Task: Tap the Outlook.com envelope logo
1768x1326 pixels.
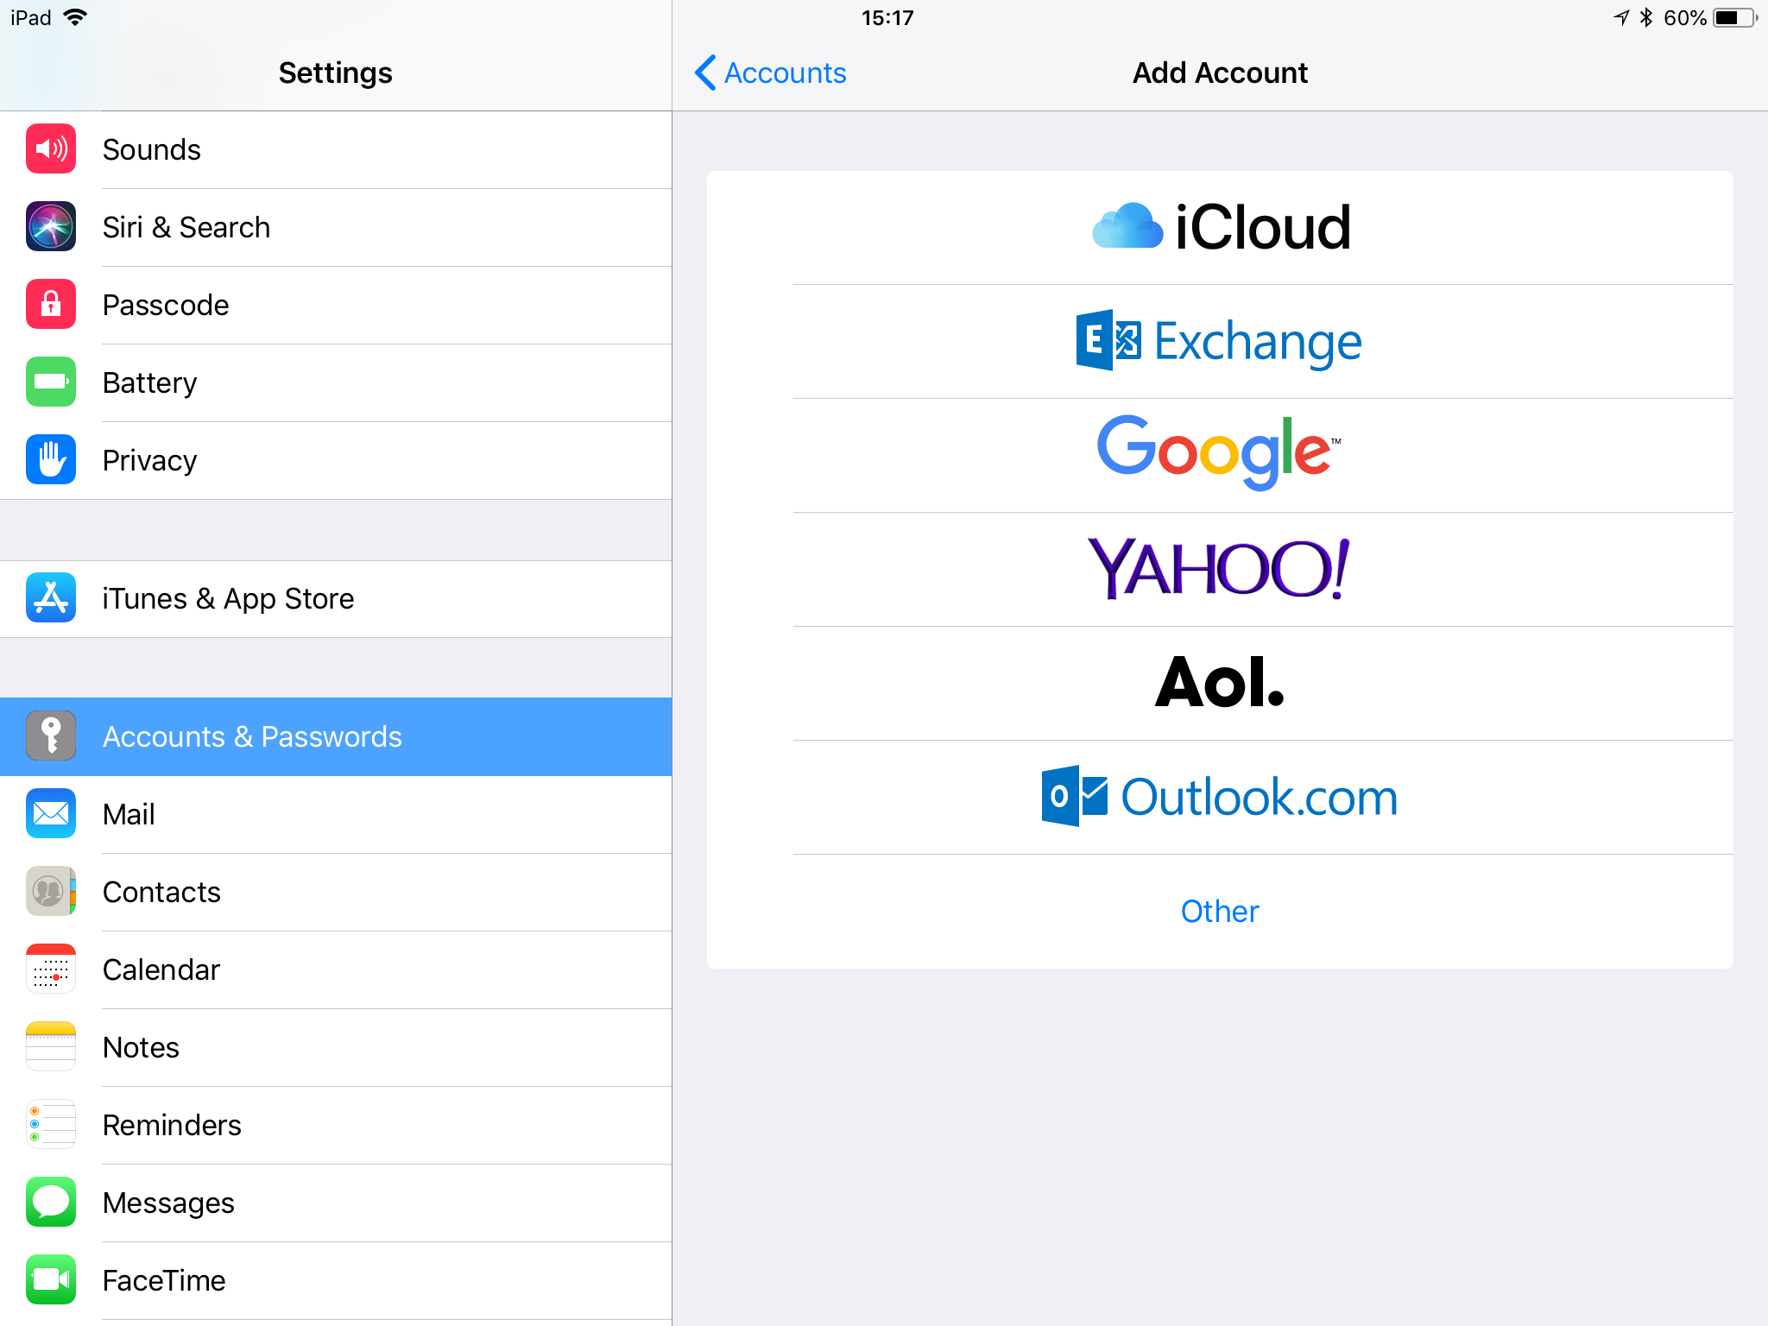Action: coord(1075,796)
